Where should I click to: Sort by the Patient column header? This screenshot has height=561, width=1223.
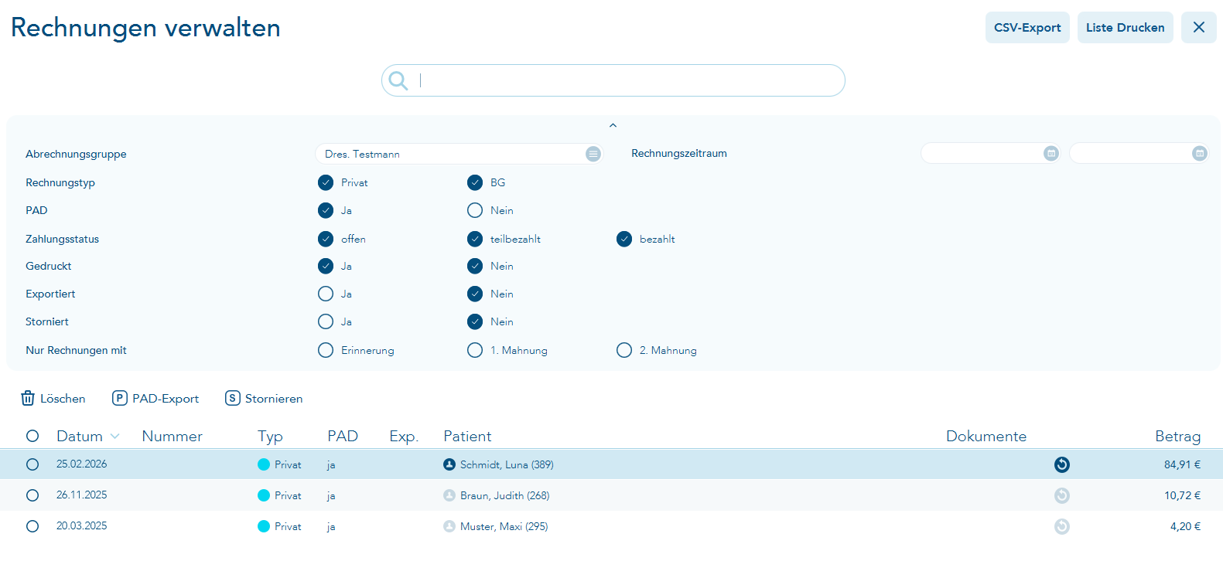467,437
